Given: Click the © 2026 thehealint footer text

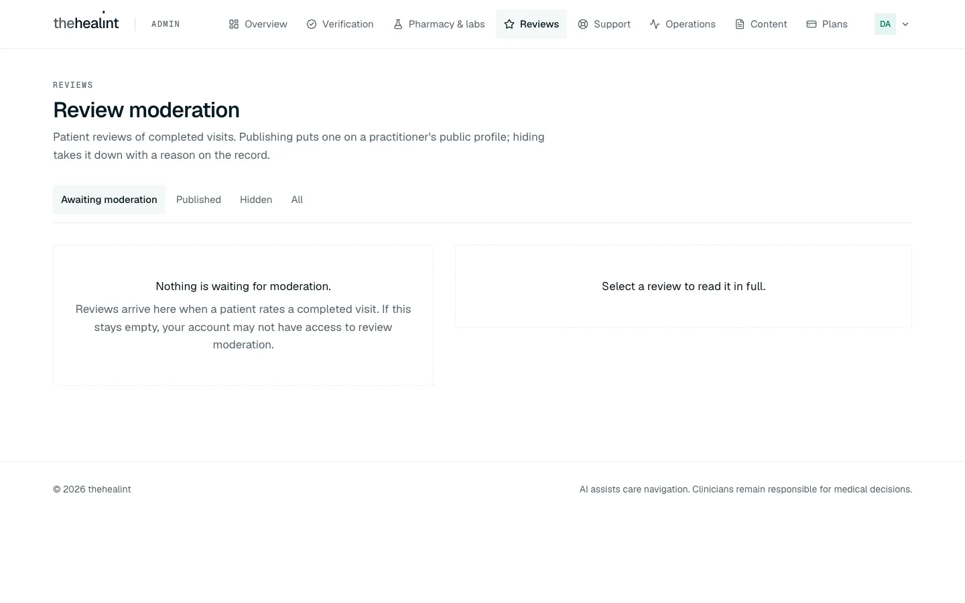Looking at the screenshot, I should pos(92,489).
